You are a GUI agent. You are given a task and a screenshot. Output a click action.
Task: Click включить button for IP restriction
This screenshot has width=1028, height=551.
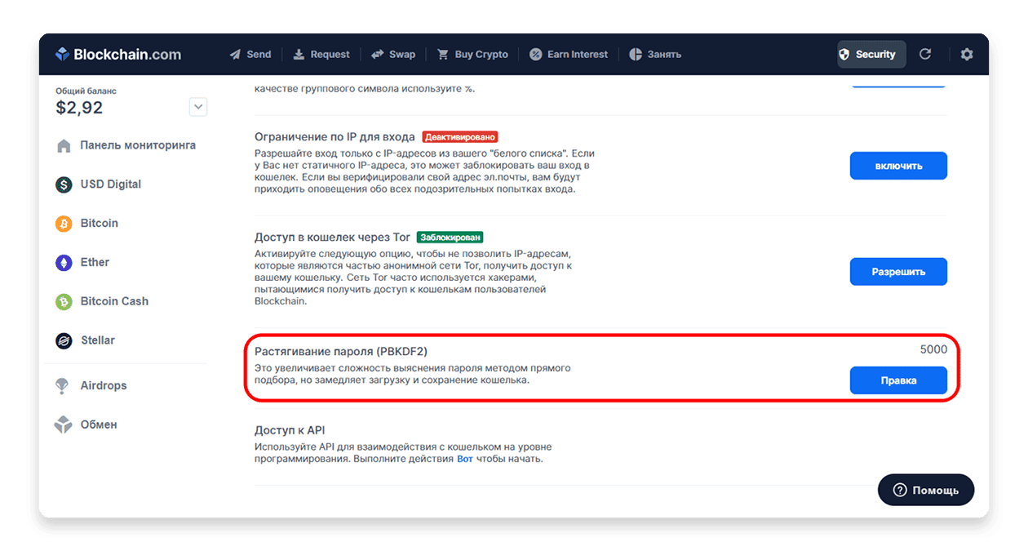click(x=898, y=166)
